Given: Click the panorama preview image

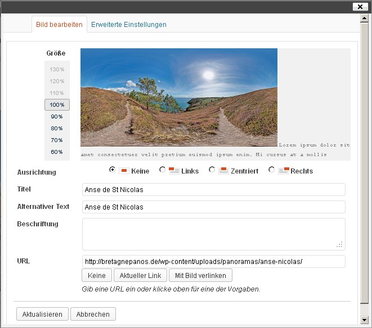Looking at the screenshot, I should tap(179, 97).
